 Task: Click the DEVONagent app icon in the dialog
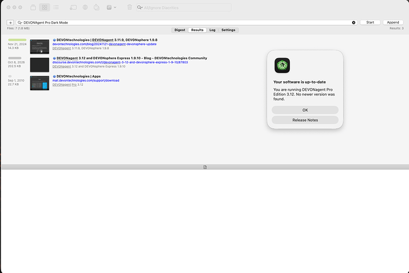(x=282, y=65)
